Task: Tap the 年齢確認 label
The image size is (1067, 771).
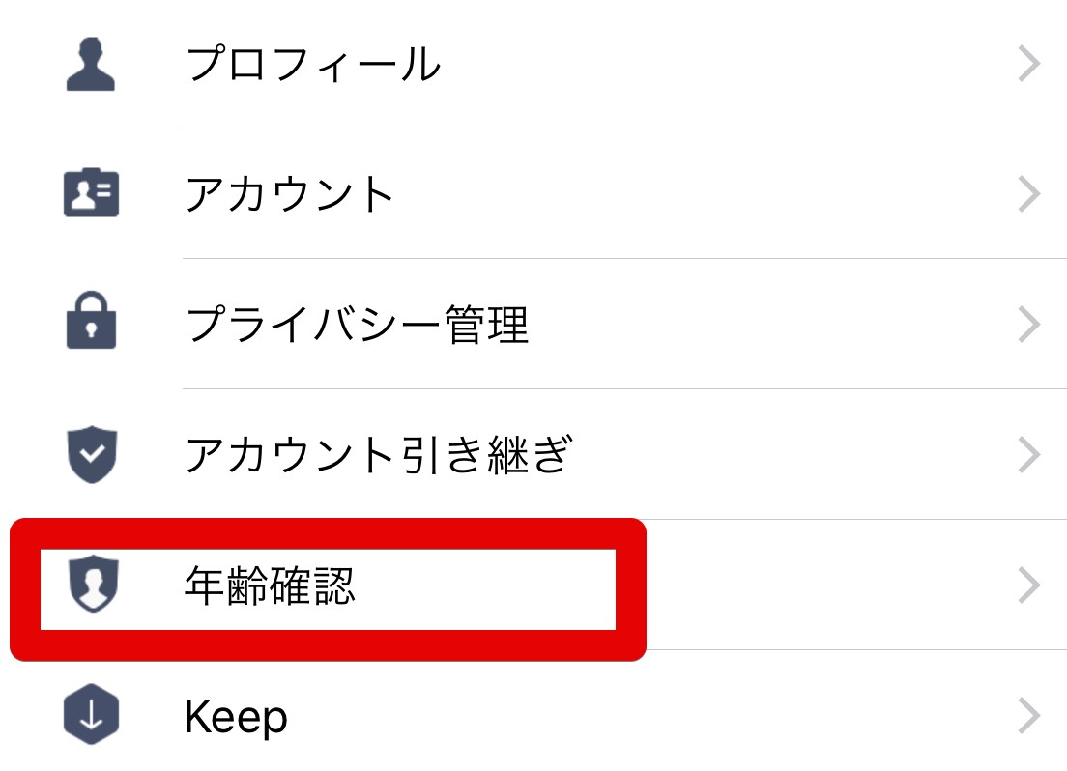Action: 270,585
